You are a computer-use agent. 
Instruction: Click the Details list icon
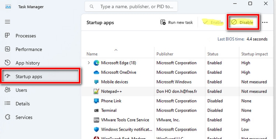[7, 103]
